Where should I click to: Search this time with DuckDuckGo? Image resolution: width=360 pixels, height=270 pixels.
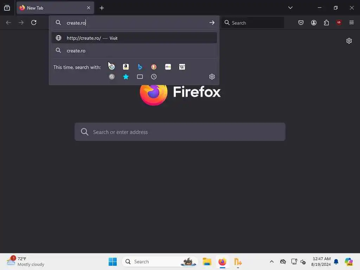(x=154, y=67)
